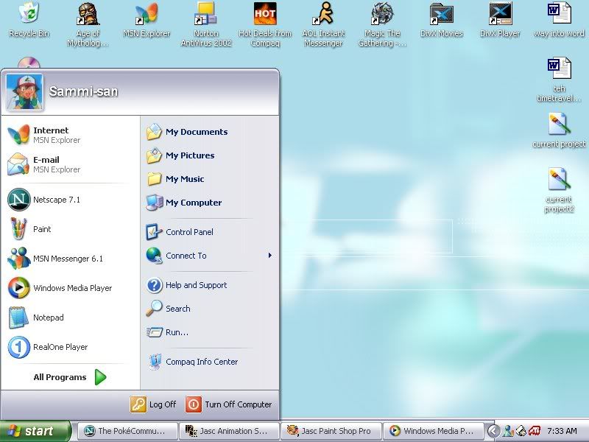The width and height of the screenshot is (589, 442).
Task: Switch to Jasc Paint Shop Pro taskbar window
Action: tap(331, 431)
